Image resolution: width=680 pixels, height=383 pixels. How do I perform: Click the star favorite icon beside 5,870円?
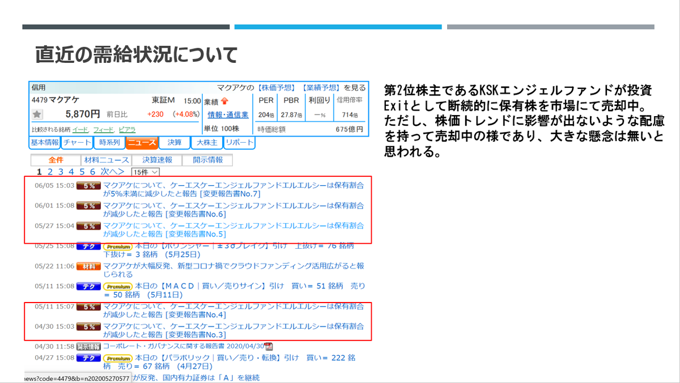(x=37, y=114)
